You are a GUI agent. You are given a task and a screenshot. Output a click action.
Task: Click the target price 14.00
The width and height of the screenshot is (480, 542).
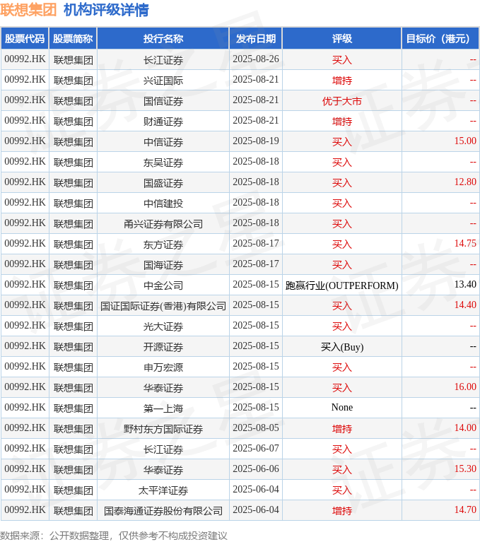(x=465, y=428)
